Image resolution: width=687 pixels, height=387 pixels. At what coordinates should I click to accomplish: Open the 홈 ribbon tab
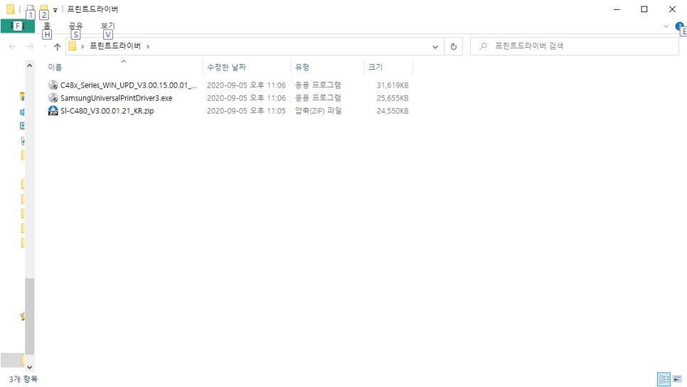pos(47,26)
